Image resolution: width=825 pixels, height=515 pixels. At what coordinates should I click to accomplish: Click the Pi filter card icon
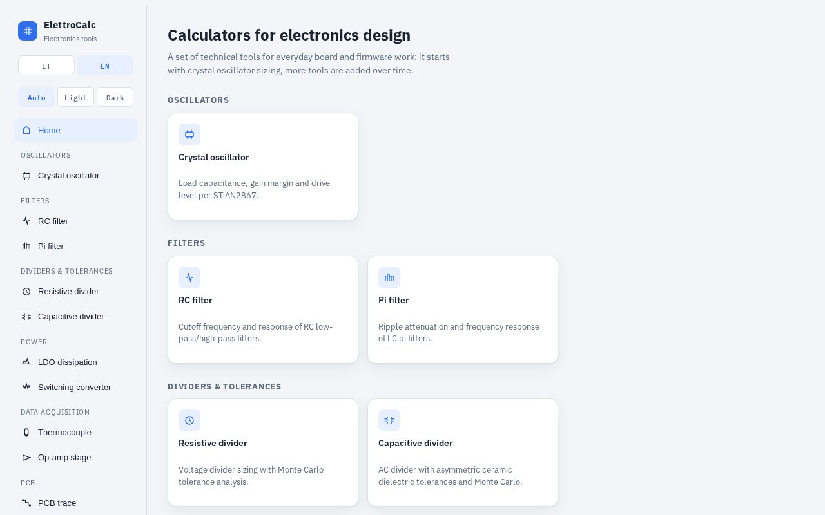(389, 277)
